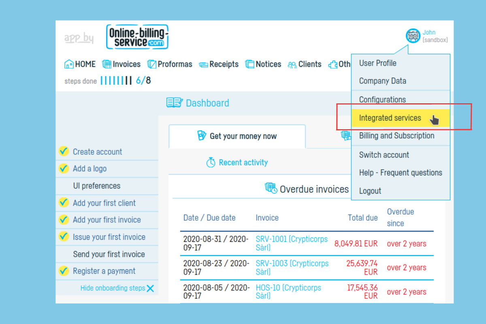Click the Dashboard book icon
Image resolution: width=486 pixels, height=324 pixels.
(175, 103)
